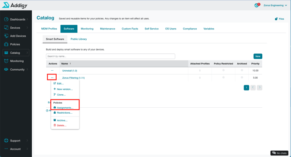Click the Community people icon
The width and height of the screenshot is (291, 157).
click(6, 69)
